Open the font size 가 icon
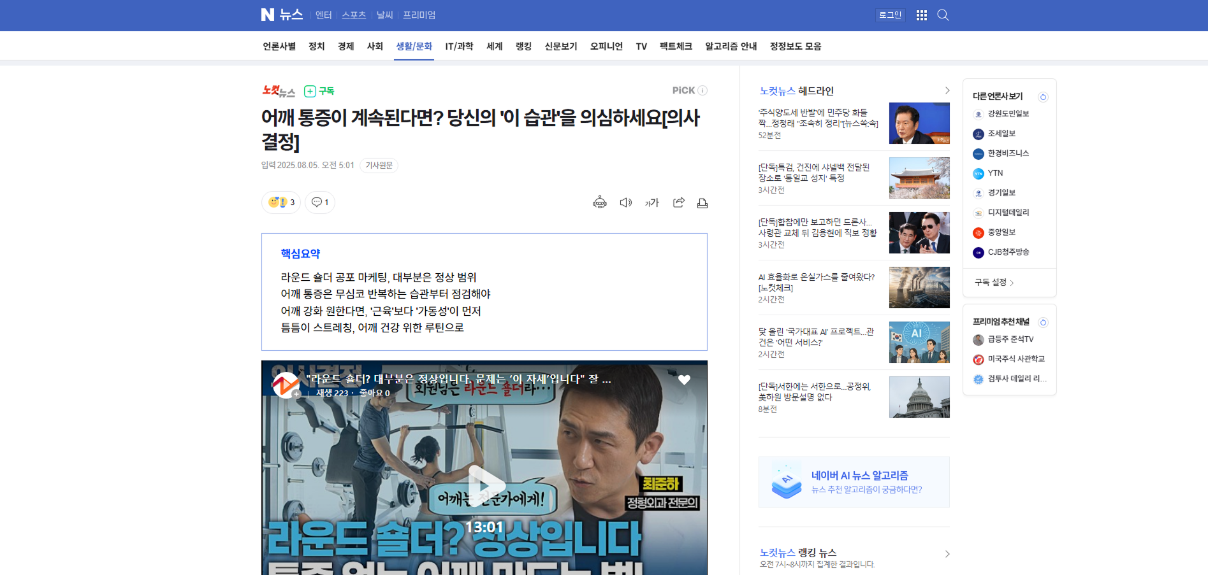This screenshot has width=1208, height=575. pos(651,202)
